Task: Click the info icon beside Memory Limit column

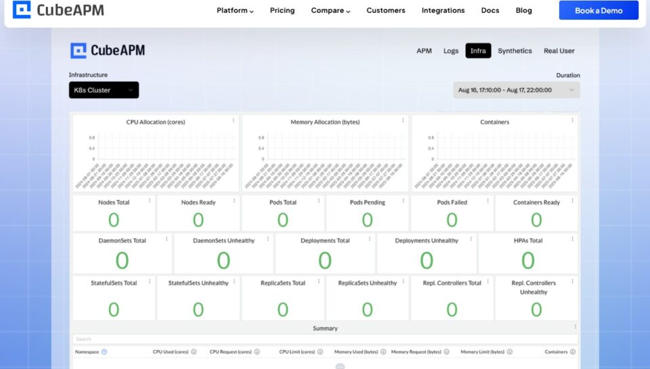Action: pyautogui.click(x=509, y=351)
